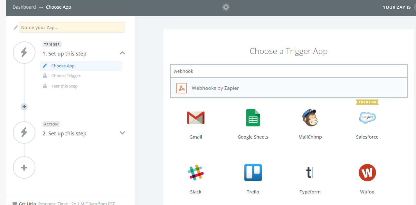Click the pencil icon next to Choose App

pos(45,66)
